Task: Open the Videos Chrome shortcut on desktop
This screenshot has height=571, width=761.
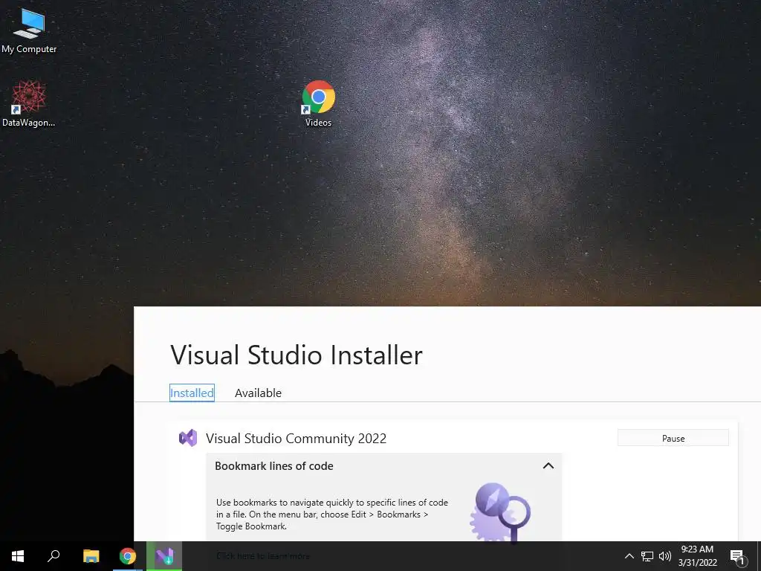Action: tap(318, 104)
